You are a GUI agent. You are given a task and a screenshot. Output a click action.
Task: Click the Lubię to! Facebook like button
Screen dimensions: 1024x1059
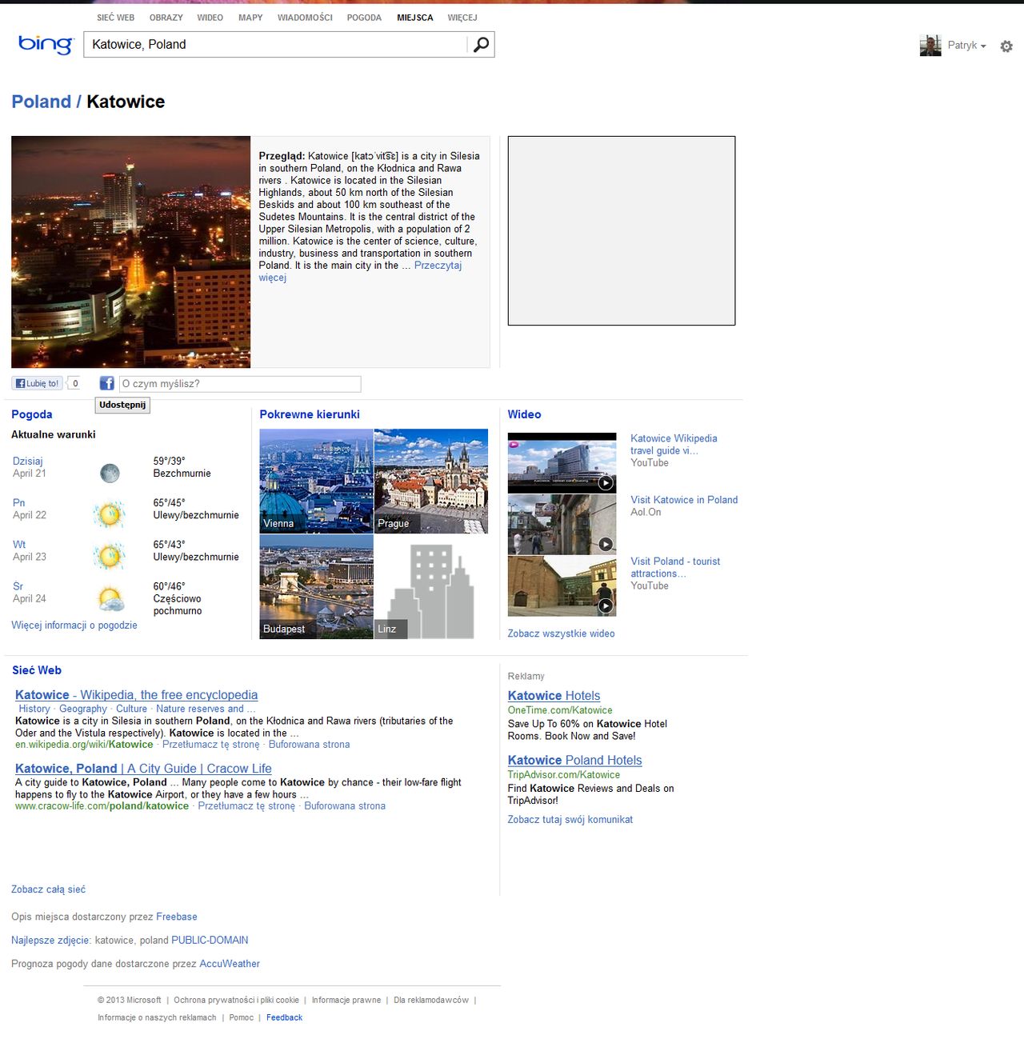(37, 383)
